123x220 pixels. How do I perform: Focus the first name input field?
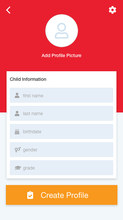(62, 95)
